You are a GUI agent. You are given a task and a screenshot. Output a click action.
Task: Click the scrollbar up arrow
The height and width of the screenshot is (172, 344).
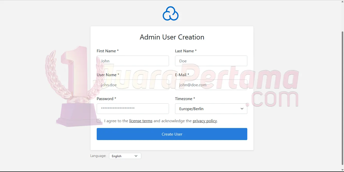pos(342,2)
